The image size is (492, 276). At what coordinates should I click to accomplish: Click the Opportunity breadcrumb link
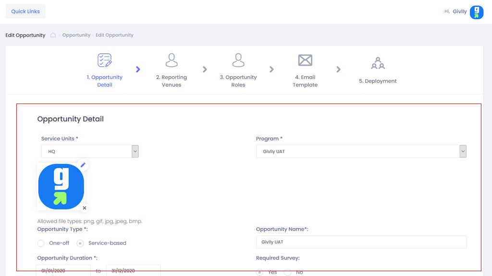click(76, 35)
